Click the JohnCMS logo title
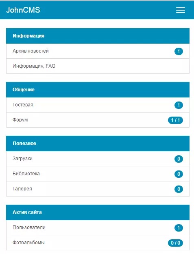Screen dimensions: 194x254 pyautogui.click(x=23, y=10)
